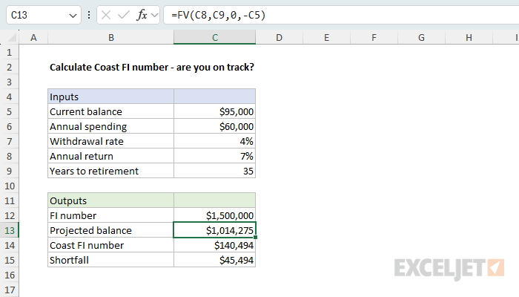Select row 8 header
The image size is (519, 297).
click(9, 156)
